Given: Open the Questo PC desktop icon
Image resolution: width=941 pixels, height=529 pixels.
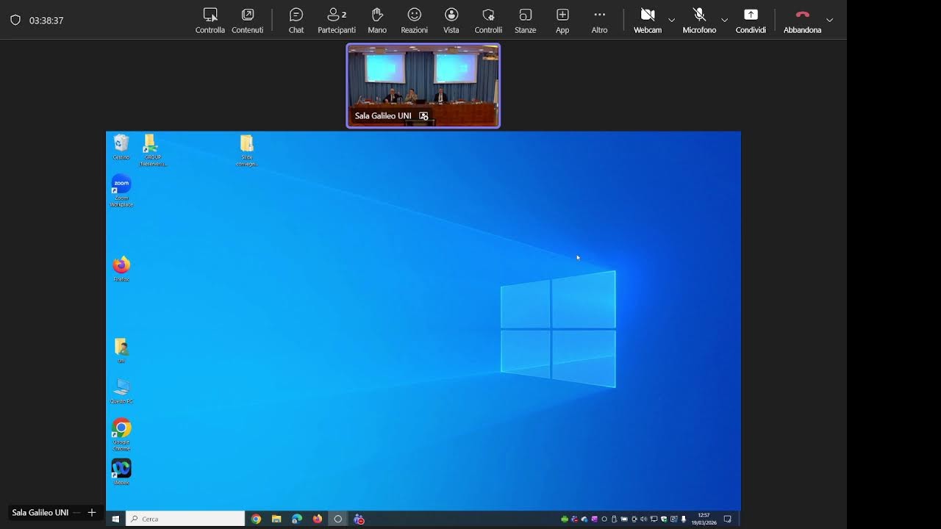Looking at the screenshot, I should (121, 391).
